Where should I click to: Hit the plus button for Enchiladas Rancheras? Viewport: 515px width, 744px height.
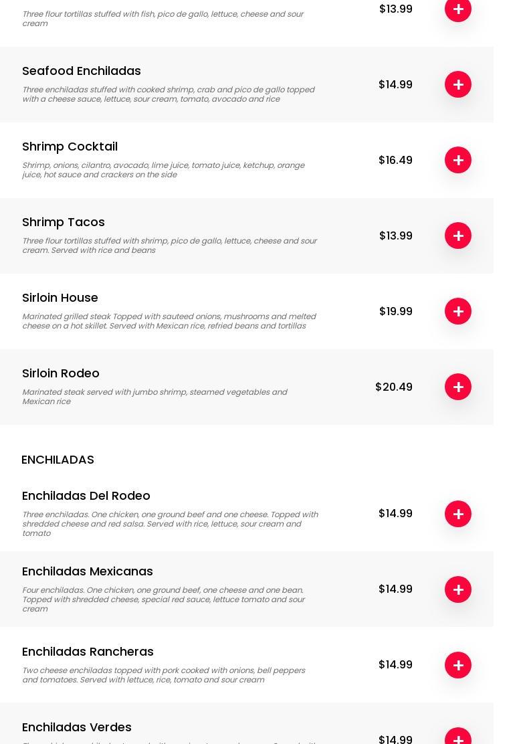[x=458, y=665]
